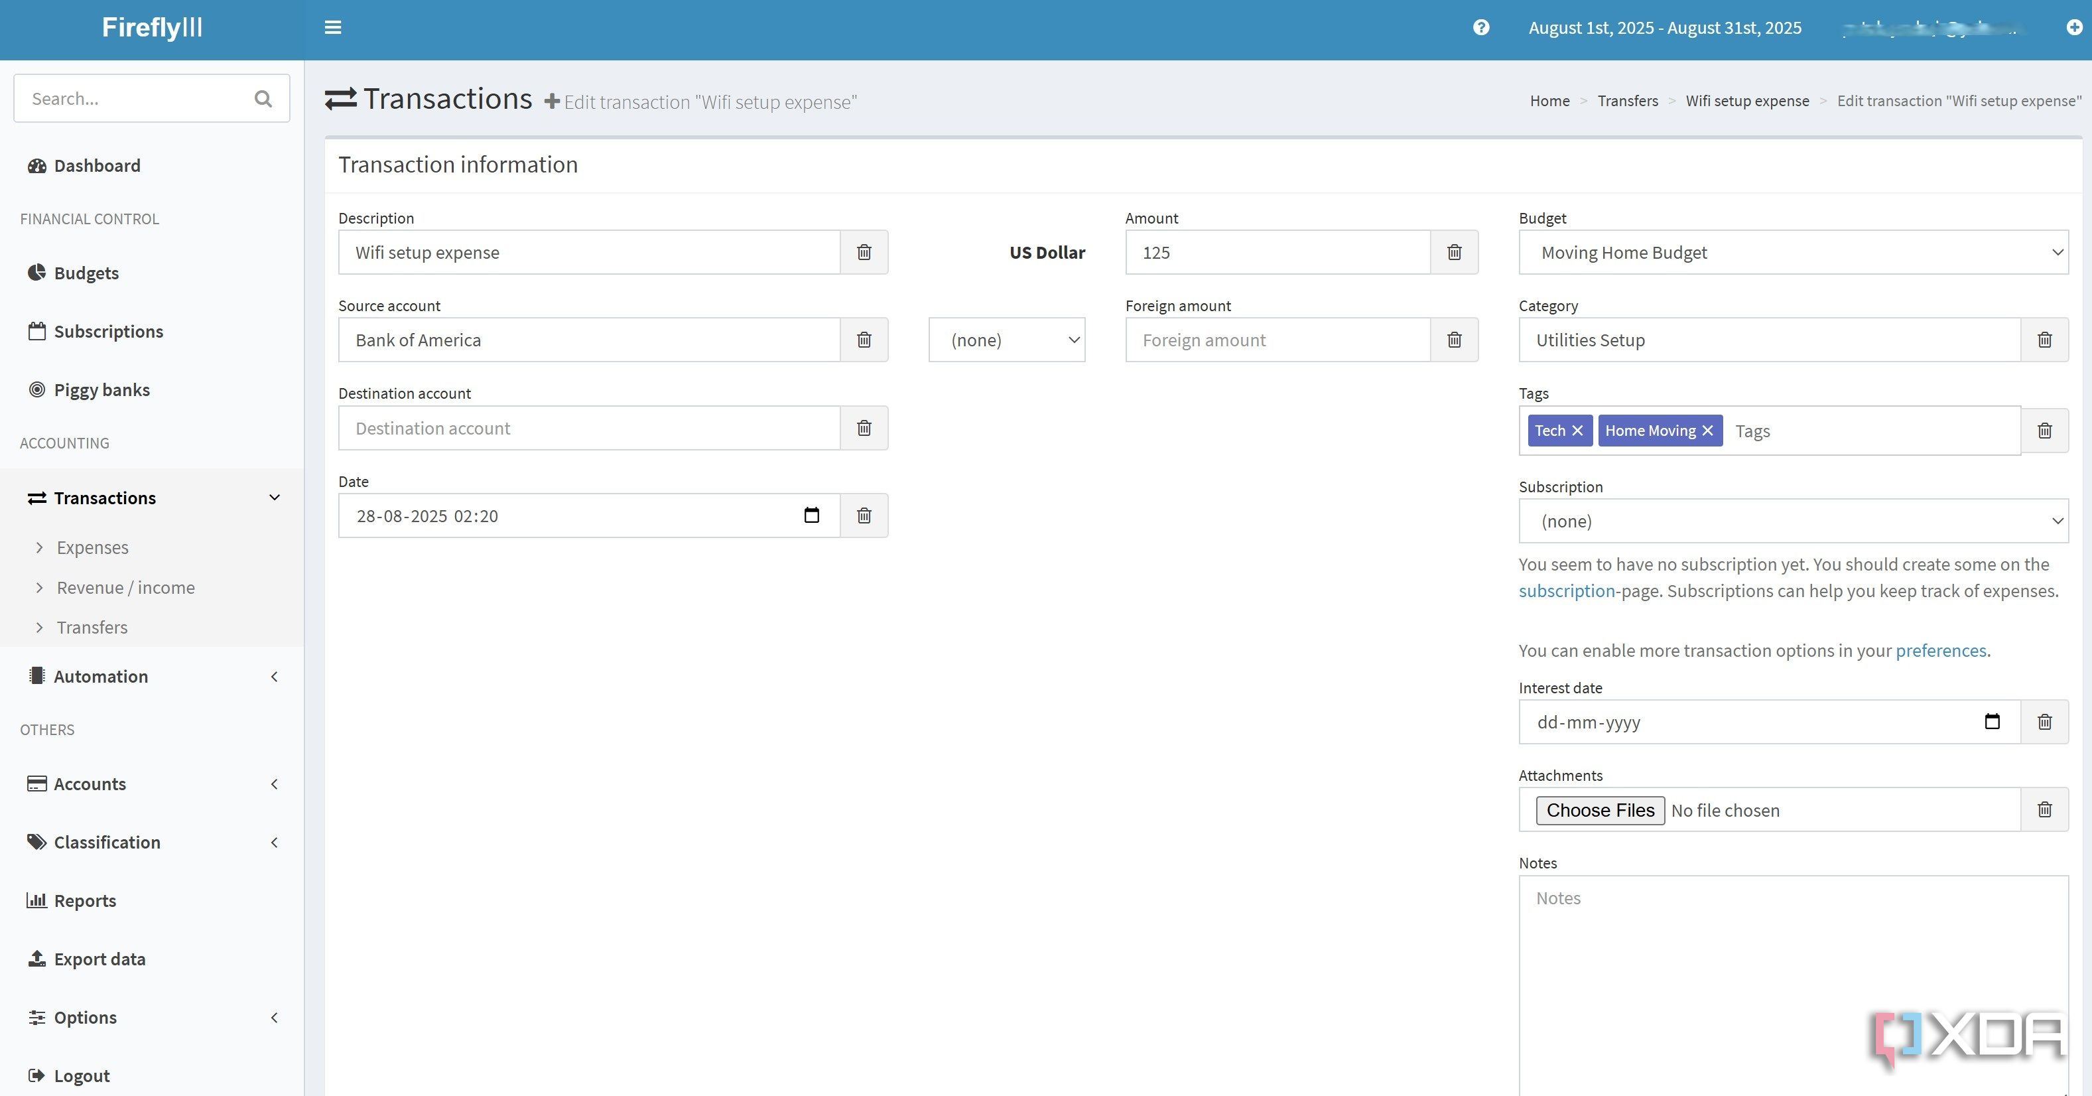Clear Source account with trash icon
Viewport: 2092px width, 1096px height.
864,340
